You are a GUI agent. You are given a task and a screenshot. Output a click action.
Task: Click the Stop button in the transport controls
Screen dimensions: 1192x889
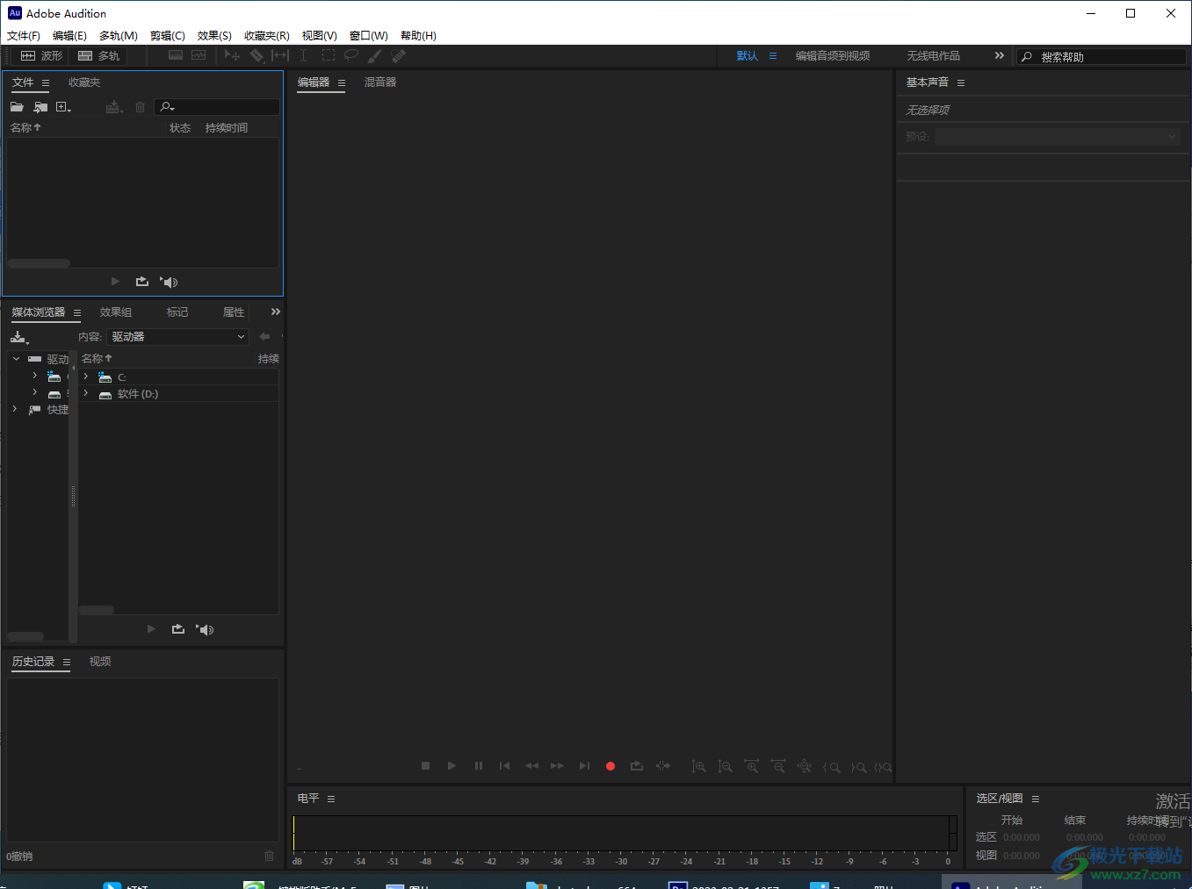coord(425,766)
